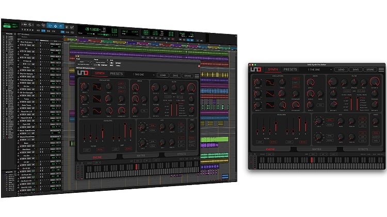Toggle the red button beside LFO 1 knob, standalone

(330, 120)
